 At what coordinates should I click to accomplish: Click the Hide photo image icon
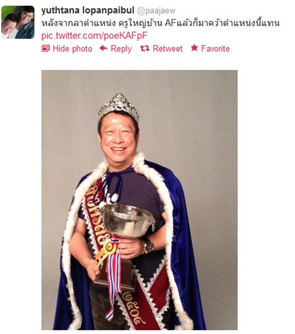tap(45, 49)
